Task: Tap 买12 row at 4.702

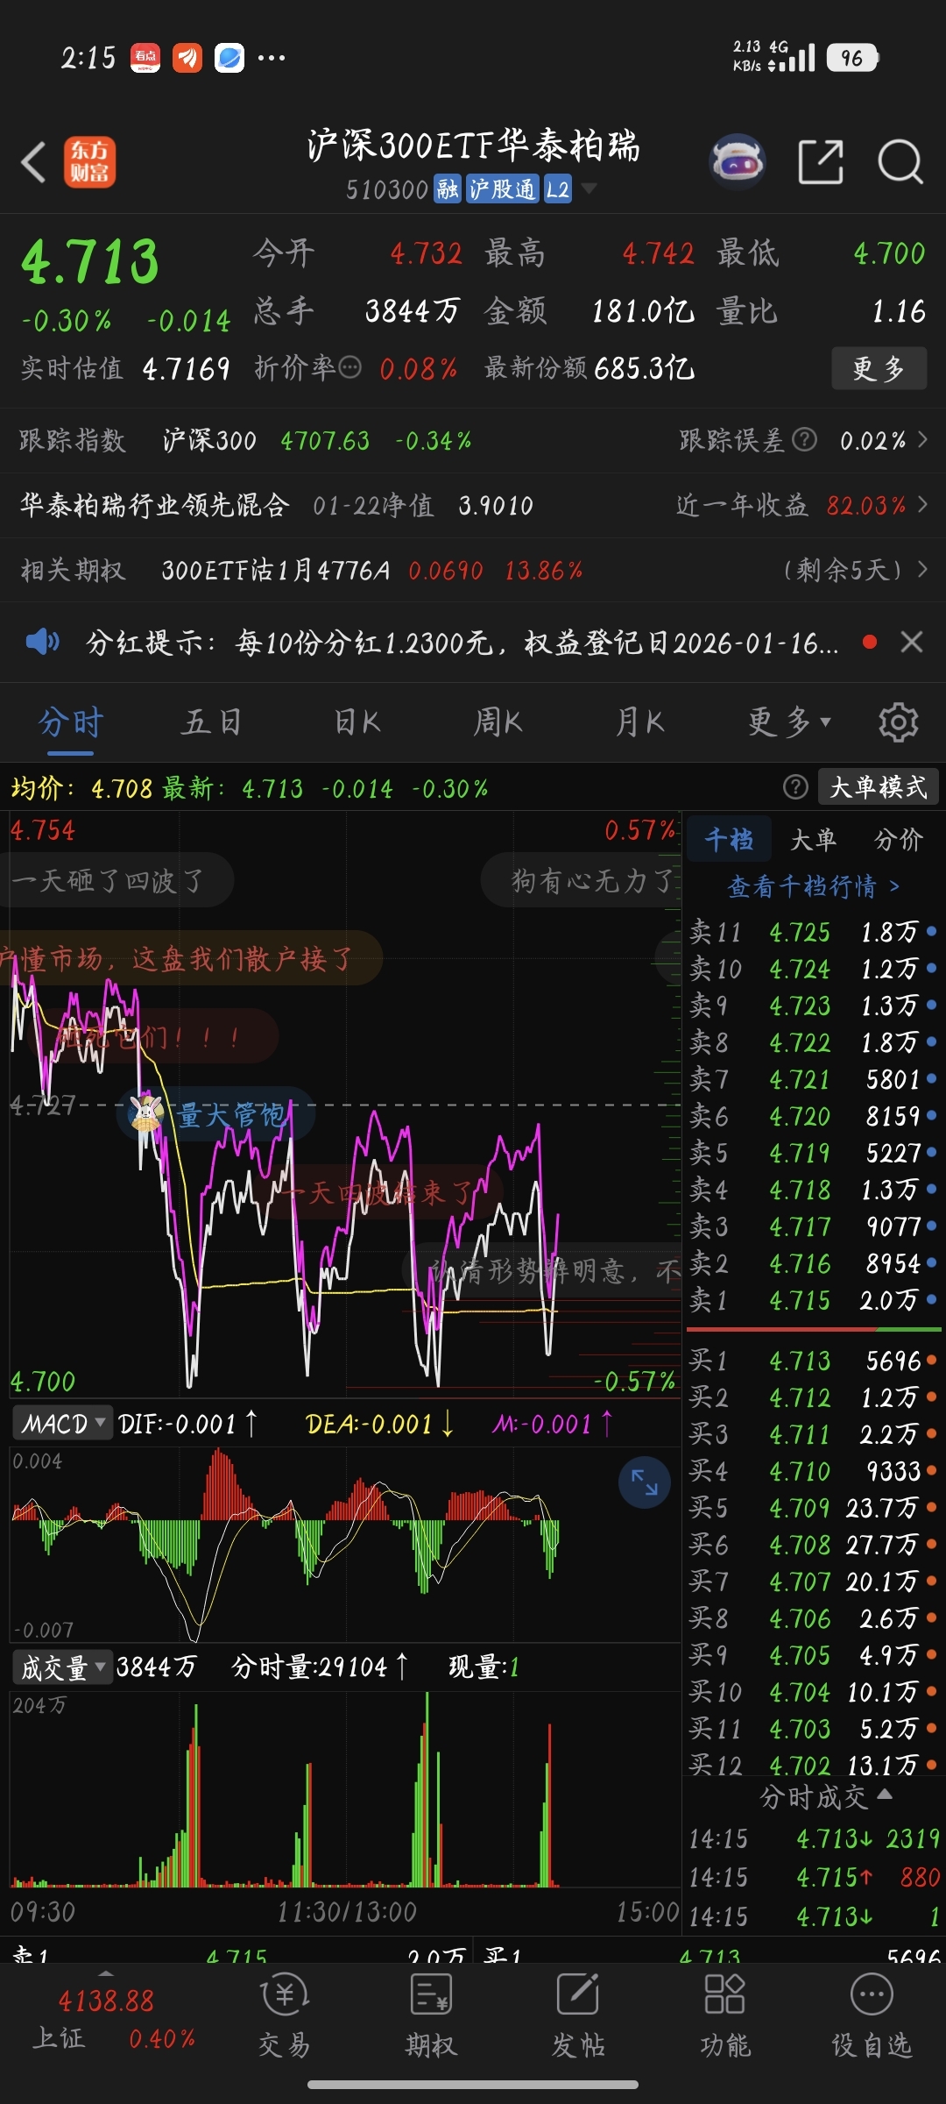Action: point(813,1765)
